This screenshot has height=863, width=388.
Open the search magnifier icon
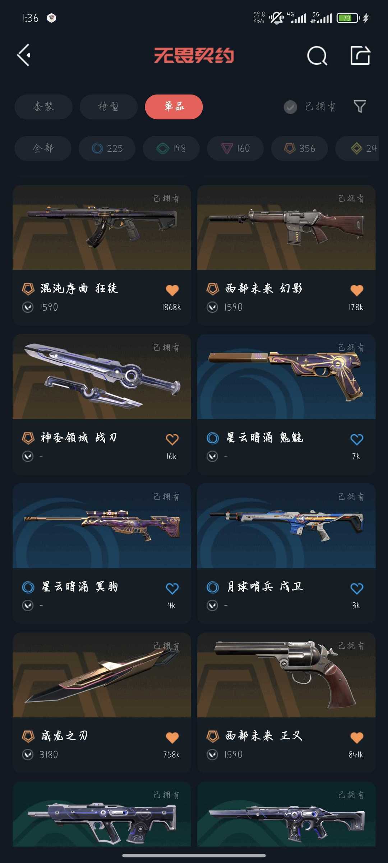317,55
